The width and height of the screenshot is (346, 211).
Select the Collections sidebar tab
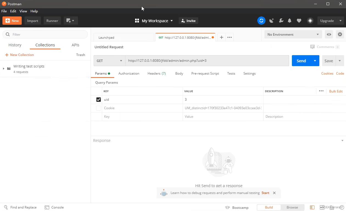(45, 45)
